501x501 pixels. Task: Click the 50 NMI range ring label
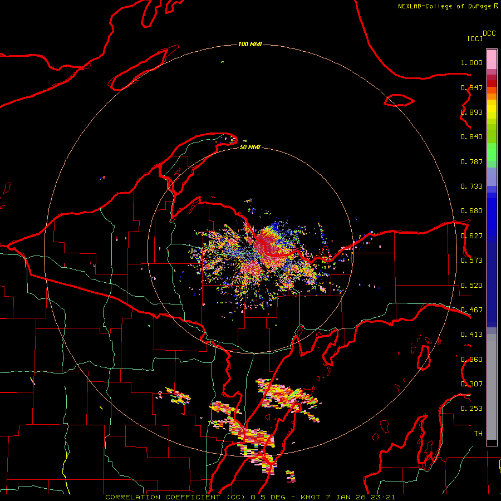250,147
